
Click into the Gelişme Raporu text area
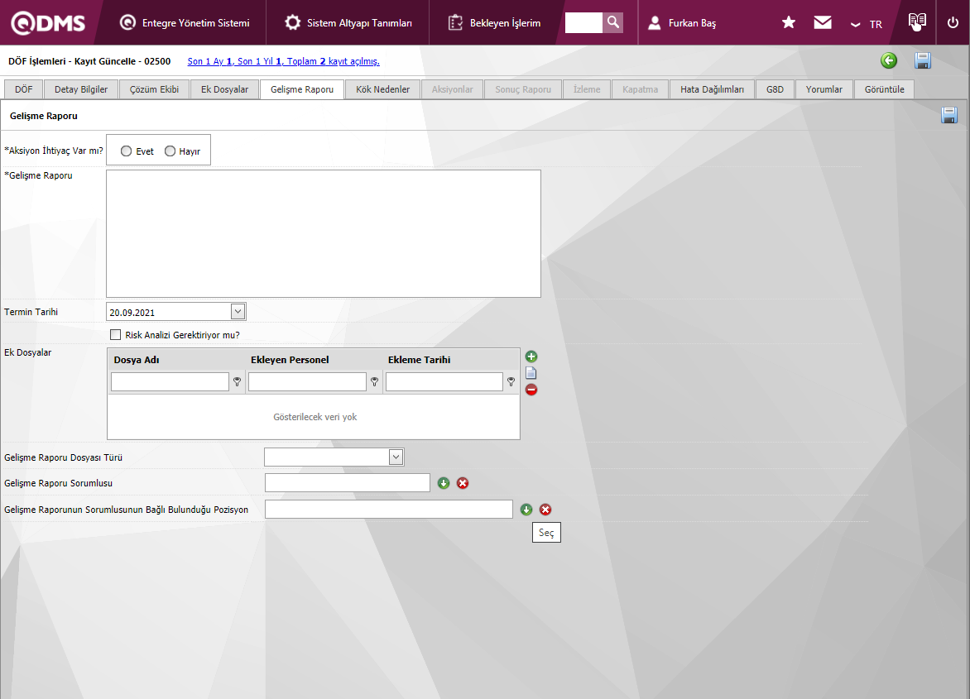point(323,233)
